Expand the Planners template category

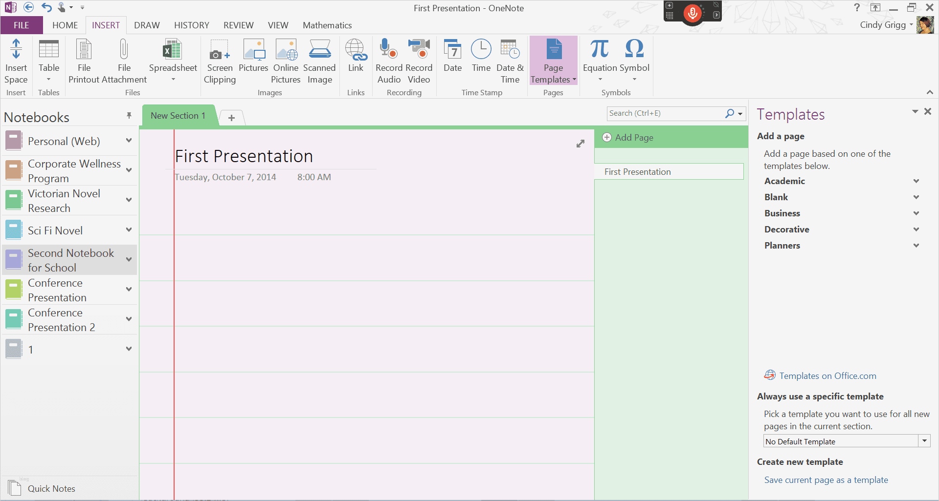coord(917,246)
